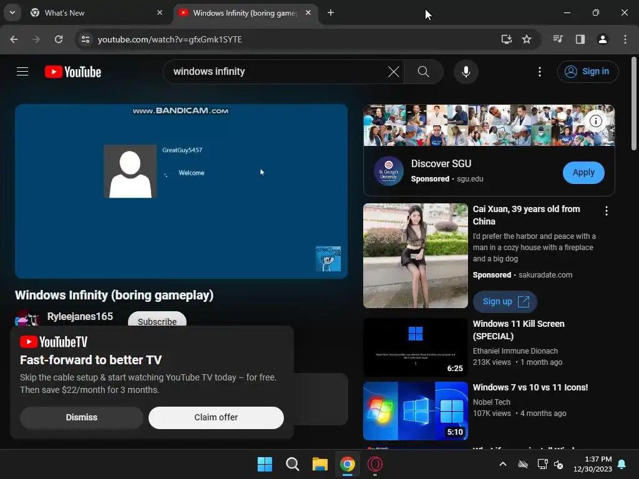Open Windows 7 vs 10 vs 11 Icons thumbnail
The image size is (639, 479).
[x=415, y=411]
